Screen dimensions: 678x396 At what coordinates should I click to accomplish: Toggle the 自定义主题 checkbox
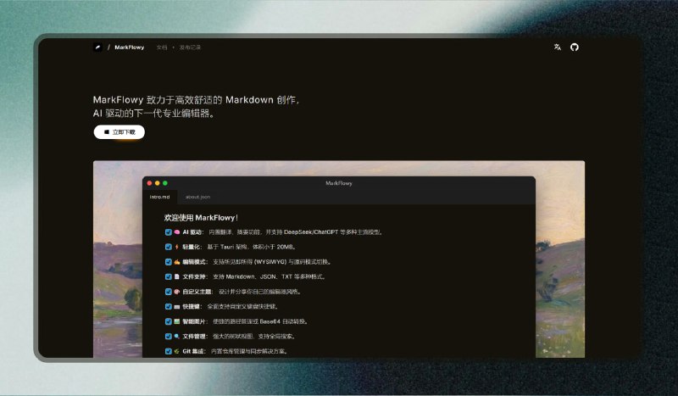168,292
